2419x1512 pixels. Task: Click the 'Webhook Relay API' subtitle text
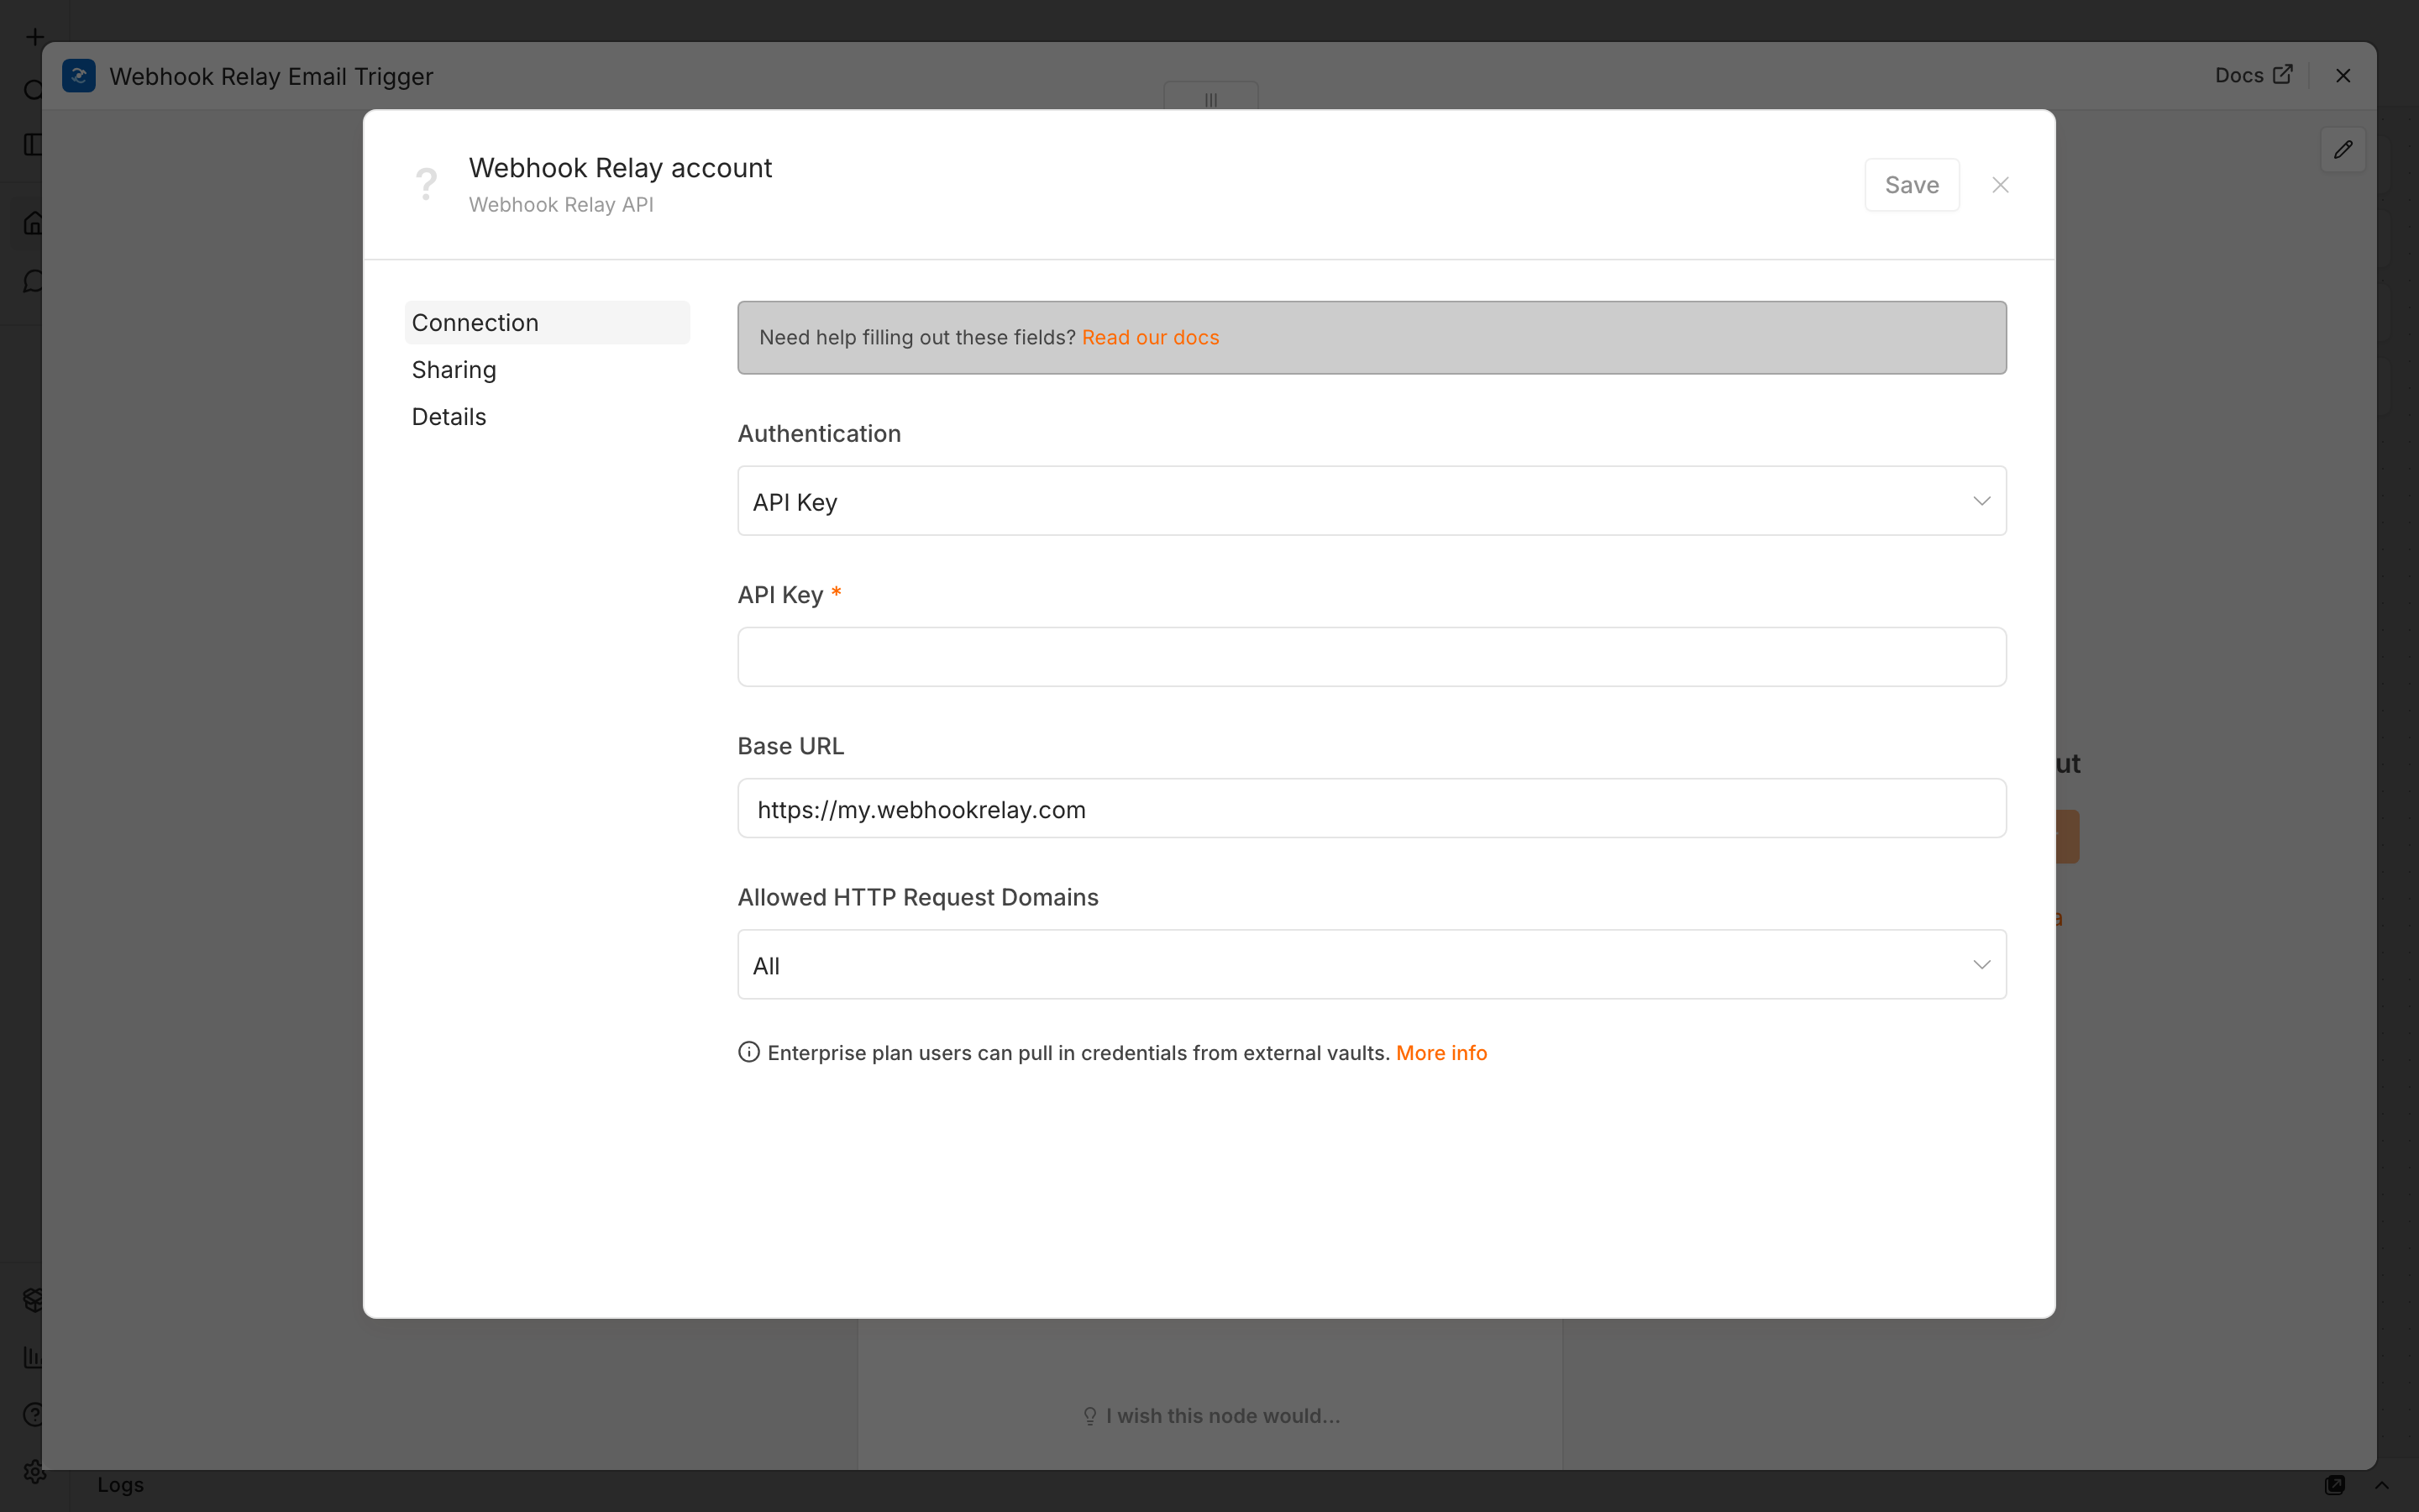(x=561, y=205)
